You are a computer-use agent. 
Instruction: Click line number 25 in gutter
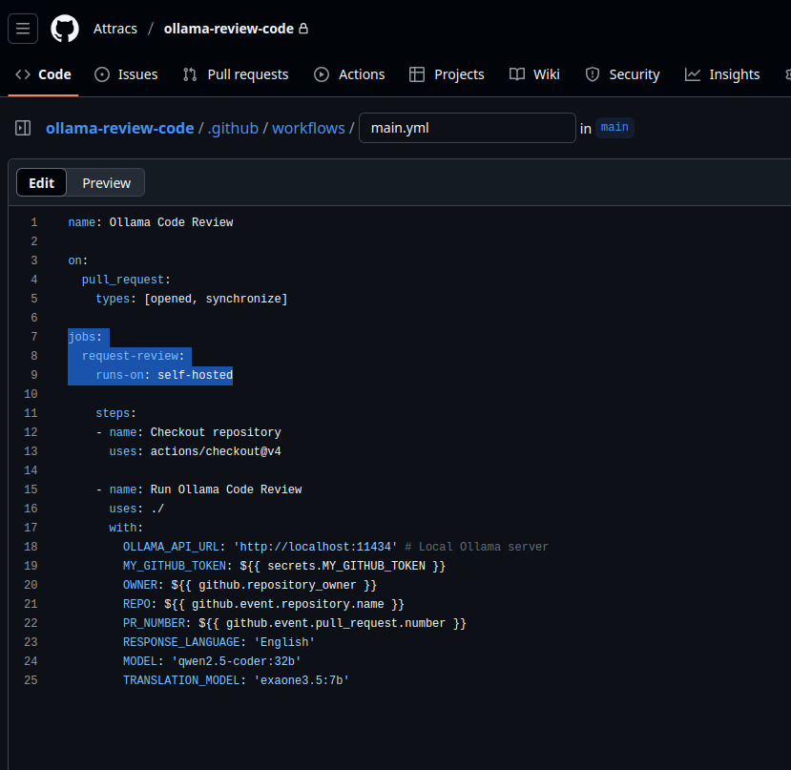31,680
